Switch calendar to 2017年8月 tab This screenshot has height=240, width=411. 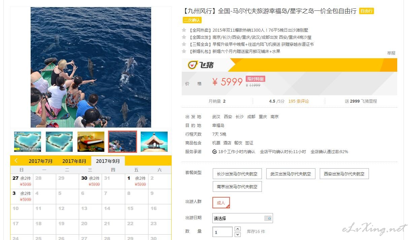(x=74, y=161)
